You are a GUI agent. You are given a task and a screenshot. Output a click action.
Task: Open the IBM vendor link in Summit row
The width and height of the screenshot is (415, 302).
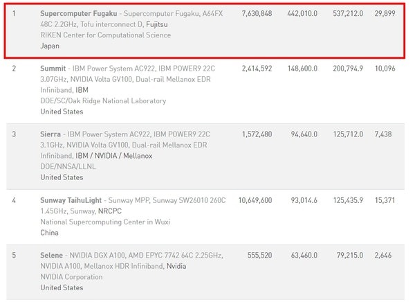pos(82,90)
